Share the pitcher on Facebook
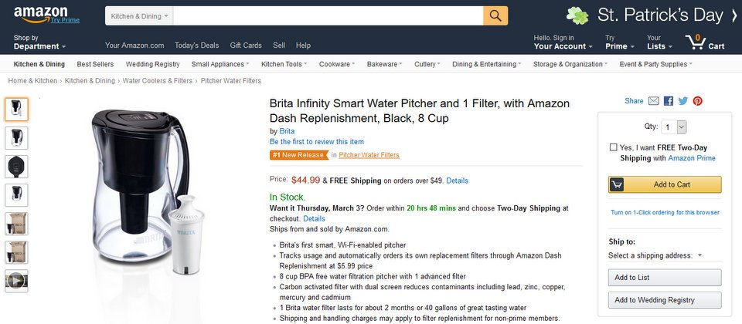 pyautogui.click(x=669, y=101)
